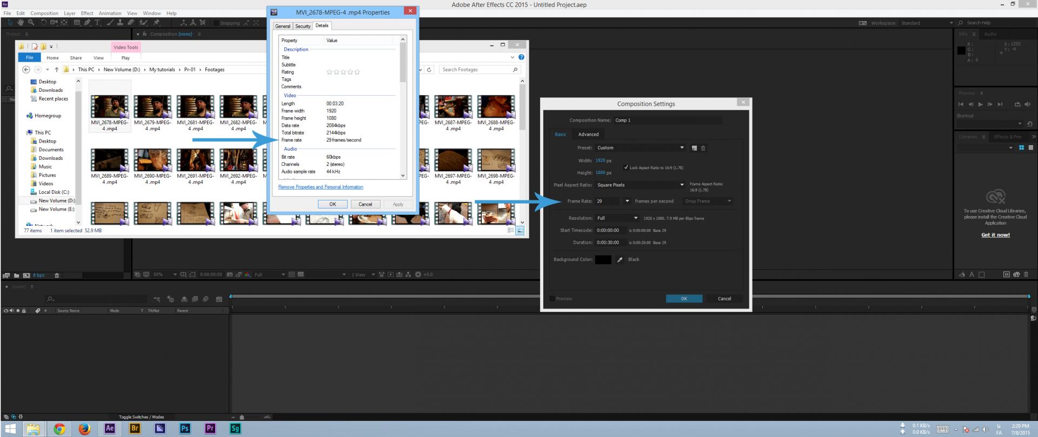The width and height of the screenshot is (1038, 437).
Task: Click the save preset icon beside Preset
Action: pyautogui.click(x=694, y=148)
